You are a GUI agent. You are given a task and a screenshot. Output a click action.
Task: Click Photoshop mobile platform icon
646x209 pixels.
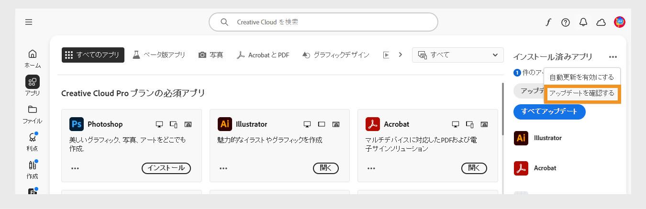(x=174, y=124)
